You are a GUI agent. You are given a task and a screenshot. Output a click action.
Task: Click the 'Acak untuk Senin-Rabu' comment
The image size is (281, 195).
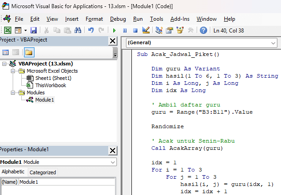pyautogui.click(x=193, y=141)
